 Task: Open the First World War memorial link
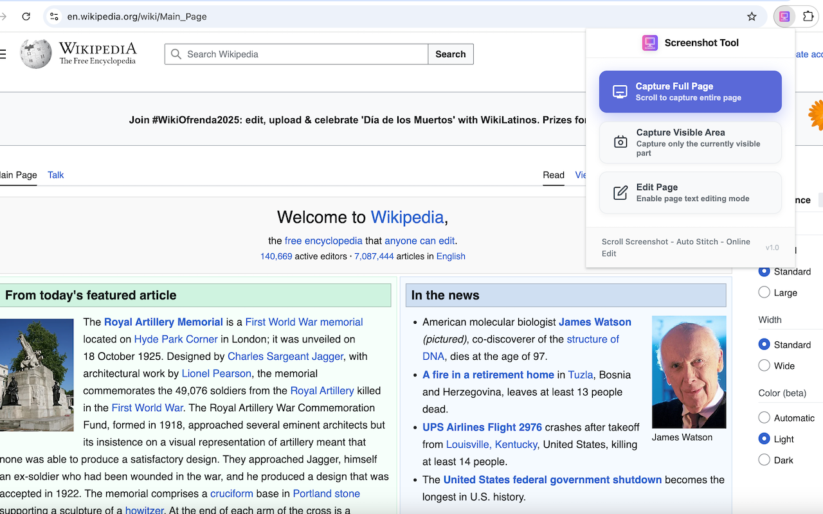[304, 322]
